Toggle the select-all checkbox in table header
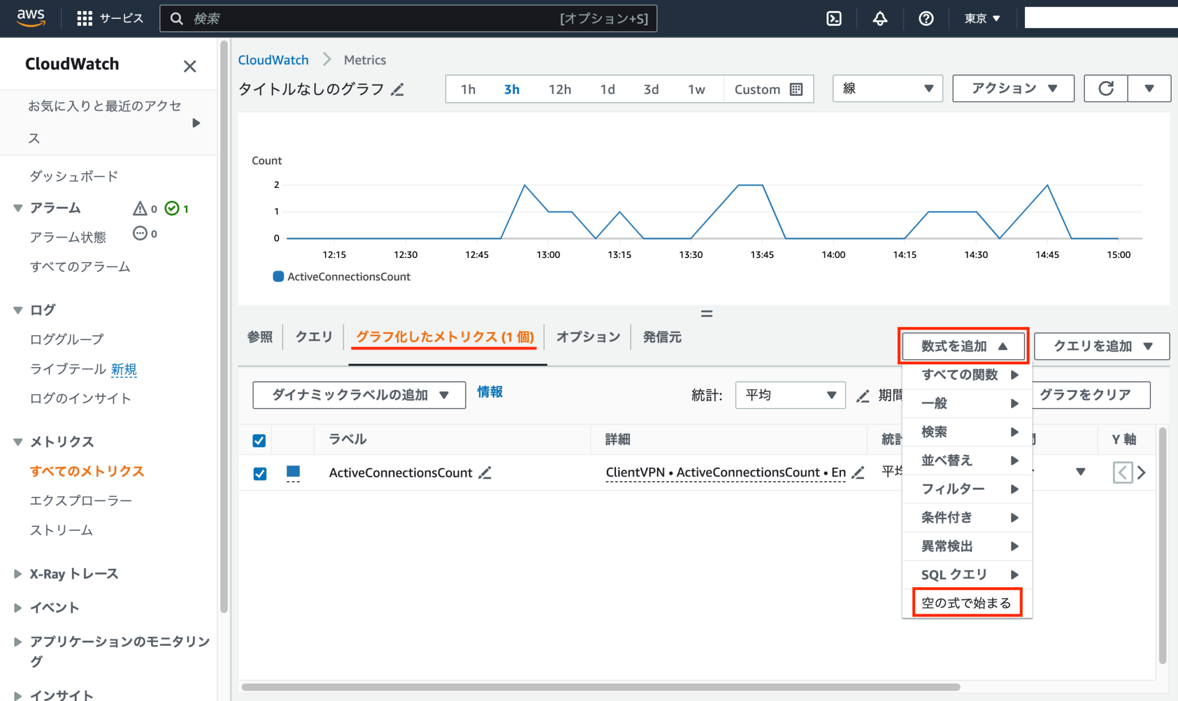 (x=259, y=440)
